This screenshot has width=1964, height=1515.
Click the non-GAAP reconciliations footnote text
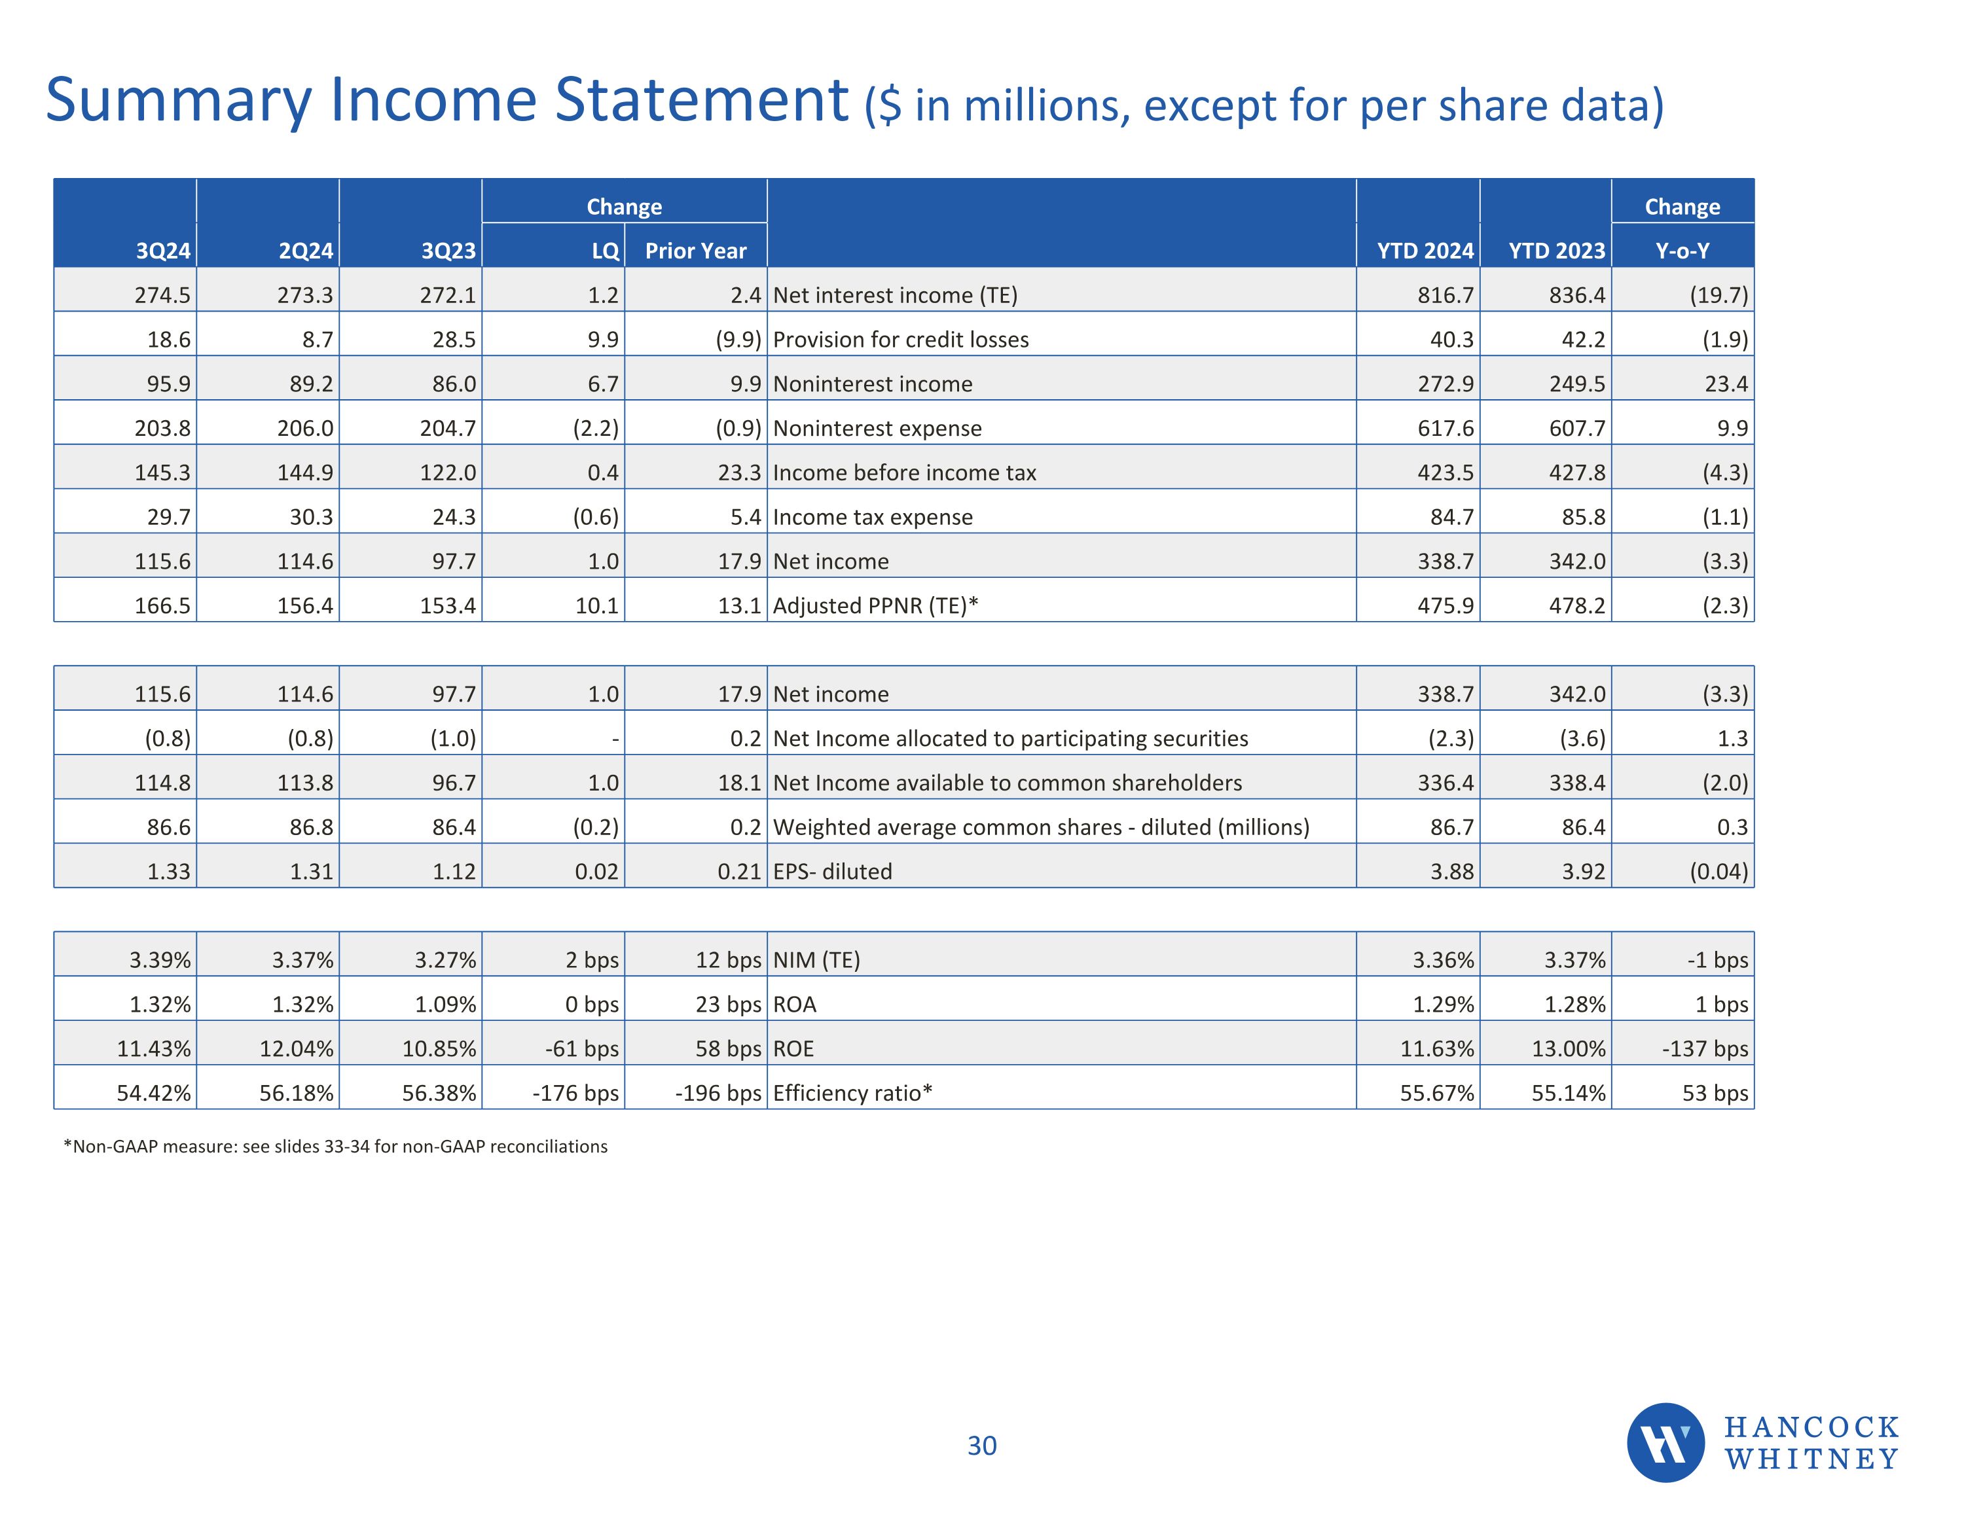click(335, 1147)
